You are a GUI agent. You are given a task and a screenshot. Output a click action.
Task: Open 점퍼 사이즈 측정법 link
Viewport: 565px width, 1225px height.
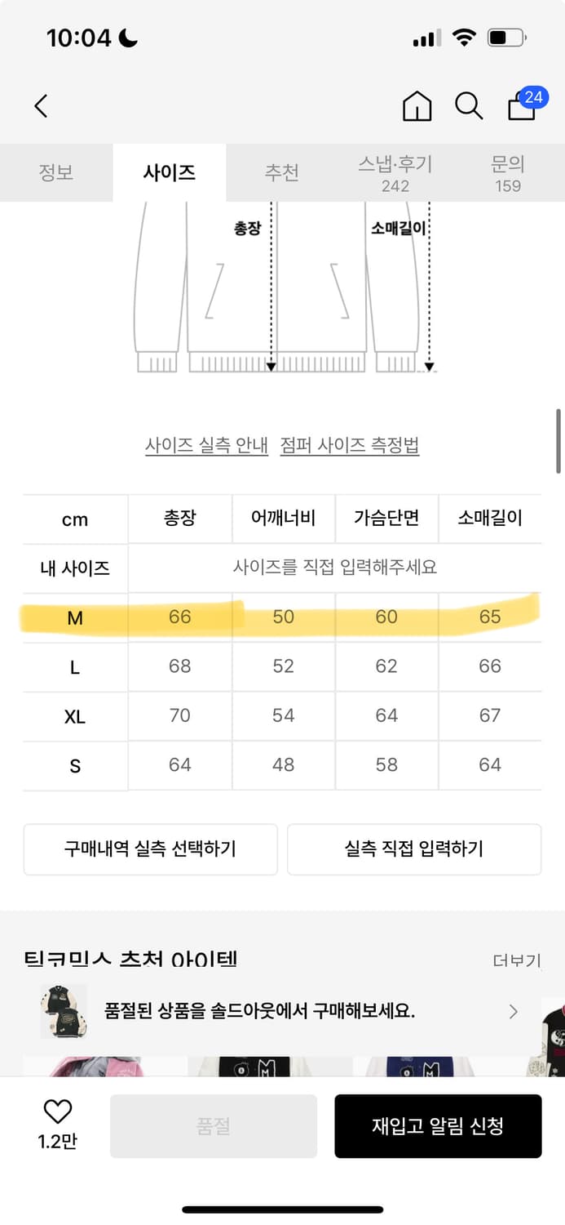tap(350, 446)
